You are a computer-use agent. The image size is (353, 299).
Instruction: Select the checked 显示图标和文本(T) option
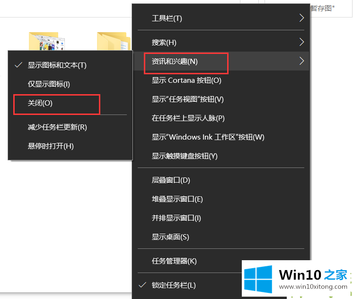point(57,65)
